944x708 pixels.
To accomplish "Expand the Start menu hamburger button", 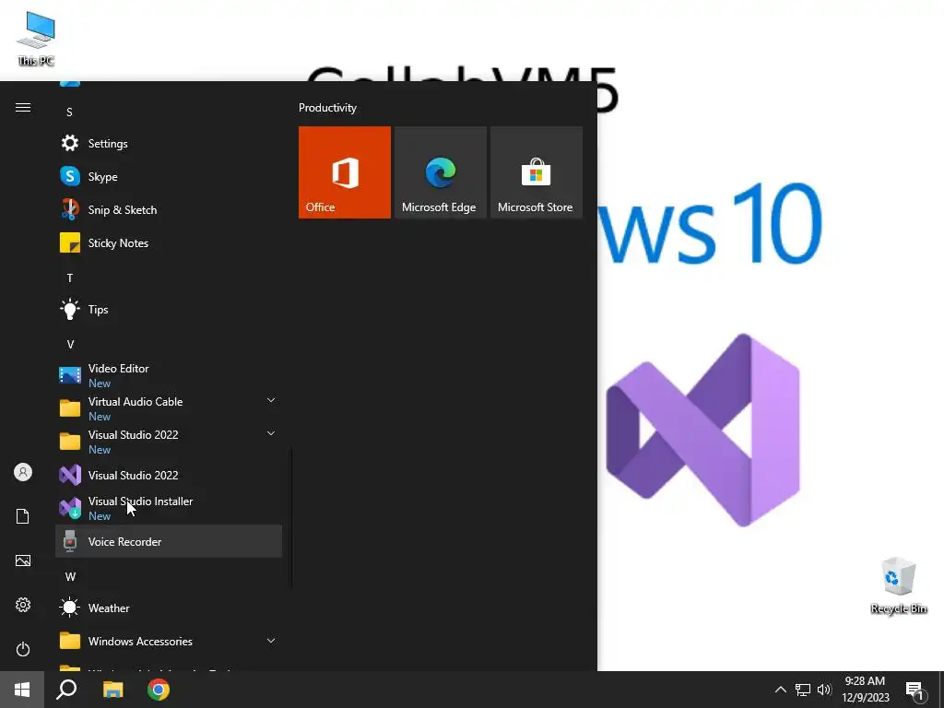I will (23, 107).
